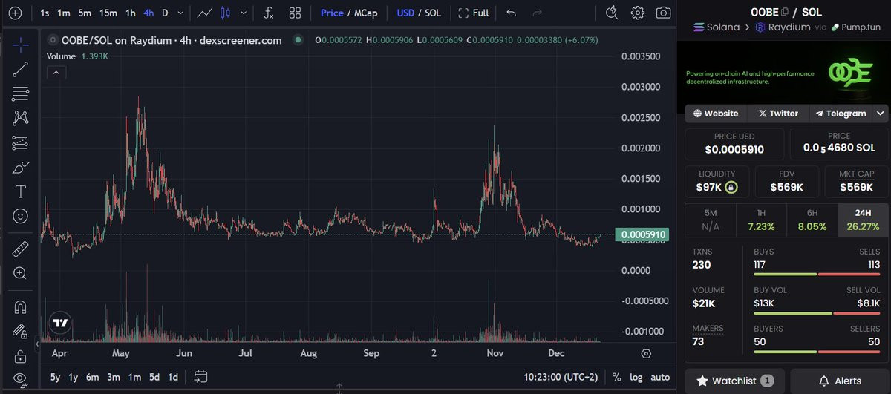Switch chart denomination to SOL

[x=433, y=13]
